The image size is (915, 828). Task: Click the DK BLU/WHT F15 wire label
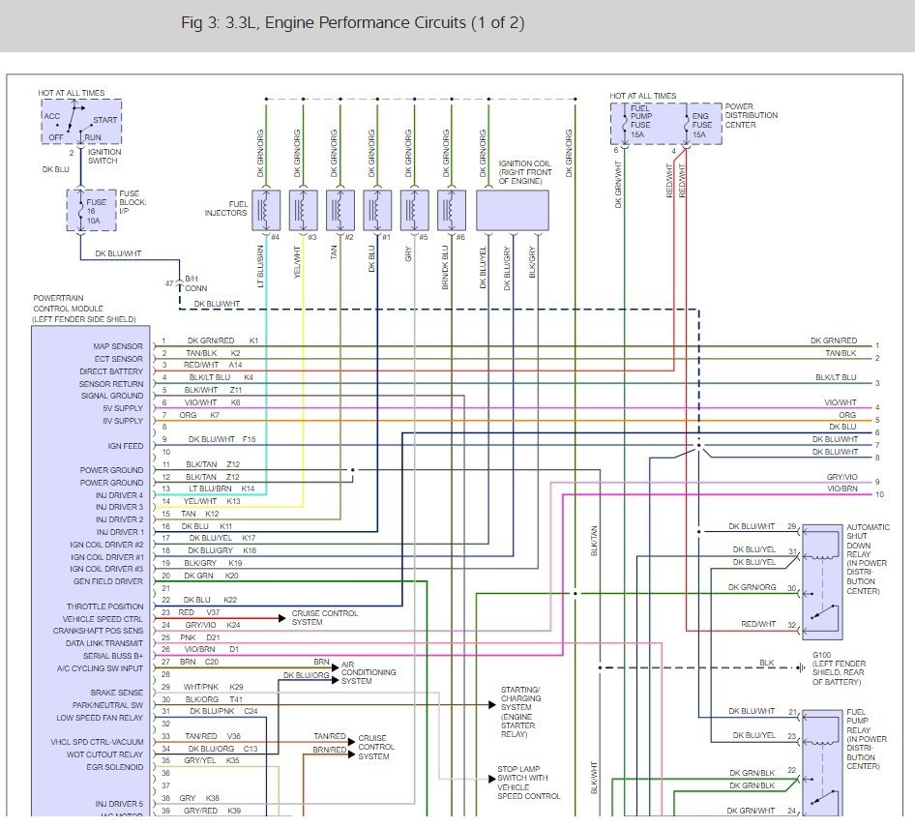tap(221, 439)
